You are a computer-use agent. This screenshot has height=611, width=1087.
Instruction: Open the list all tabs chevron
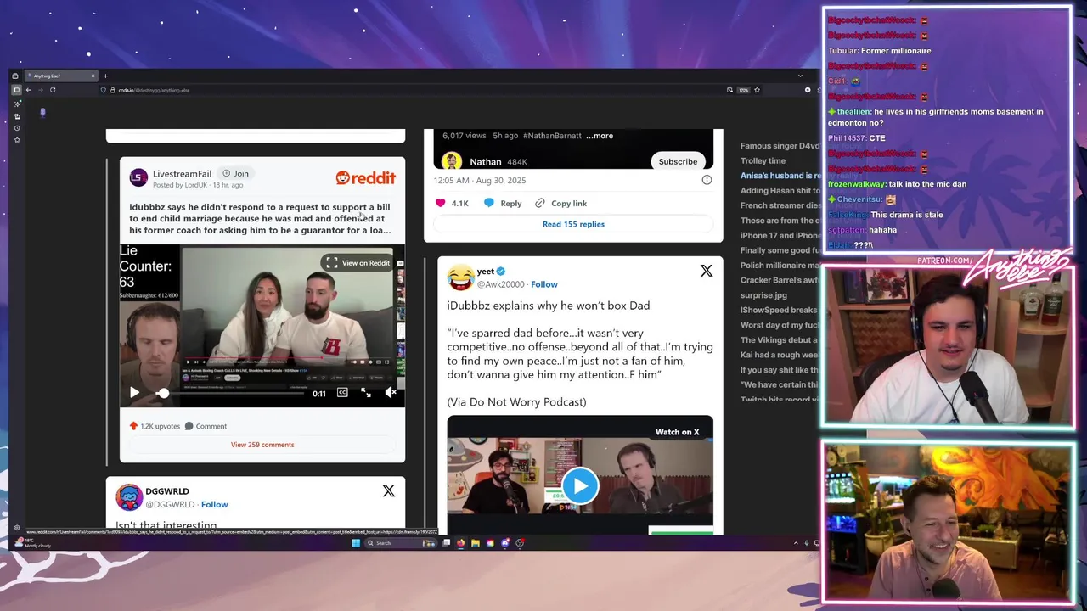pos(800,76)
